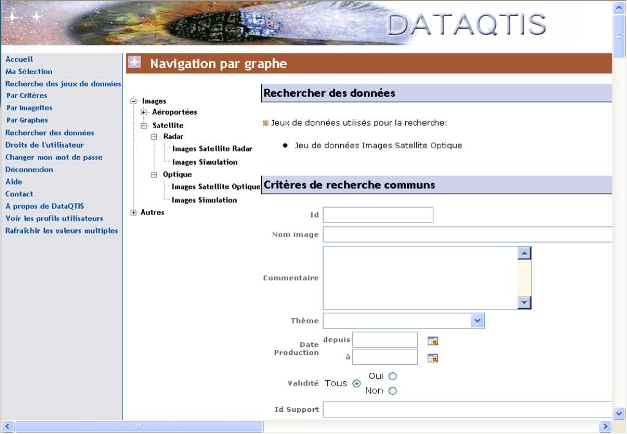Viewport: 627px width, 434px height.
Task: Click the 'à' date production field
Action: coord(385,357)
